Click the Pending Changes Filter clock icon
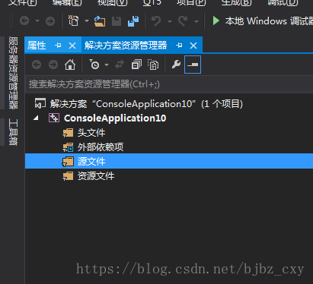This screenshot has width=313, height=284. pyautogui.click(x=94, y=65)
